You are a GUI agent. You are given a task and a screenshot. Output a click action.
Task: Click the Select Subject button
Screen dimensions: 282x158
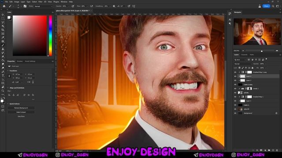coord(21,112)
